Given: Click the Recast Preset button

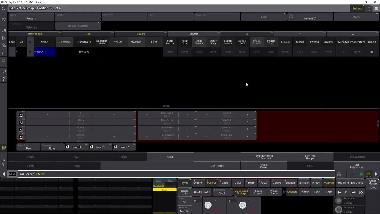Looking at the screenshot, I should click(x=264, y=166).
